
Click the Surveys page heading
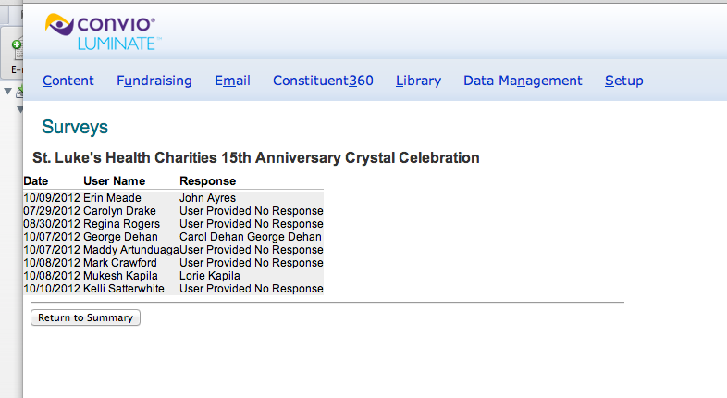point(75,127)
